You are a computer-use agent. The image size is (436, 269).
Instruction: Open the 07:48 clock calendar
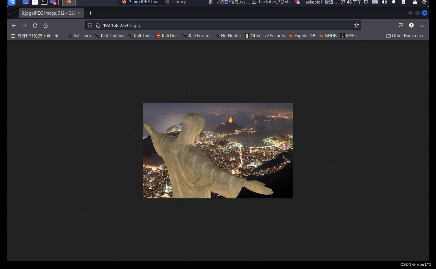351,2
